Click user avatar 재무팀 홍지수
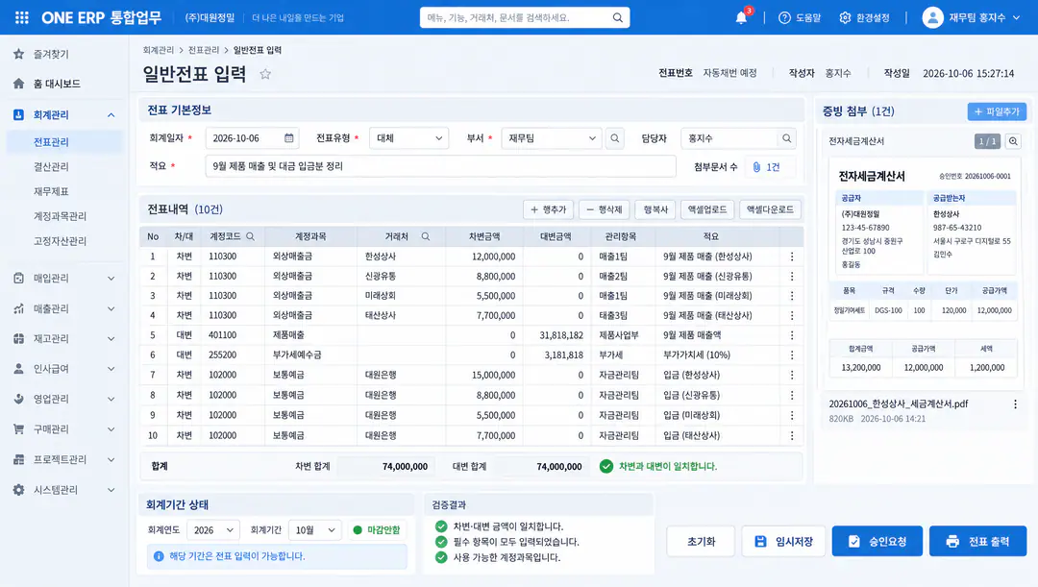This screenshot has height=587, width=1038. 932,18
